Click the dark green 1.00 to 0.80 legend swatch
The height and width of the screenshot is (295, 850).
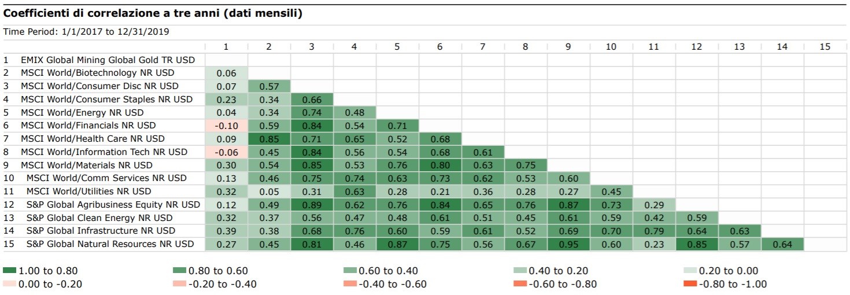(x=10, y=271)
